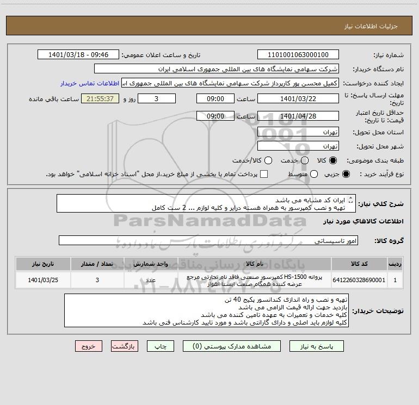This screenshot has width=419, height=405.
Task: Click product code 6412260328690001 cell
Action: click(x=359, y=280)
